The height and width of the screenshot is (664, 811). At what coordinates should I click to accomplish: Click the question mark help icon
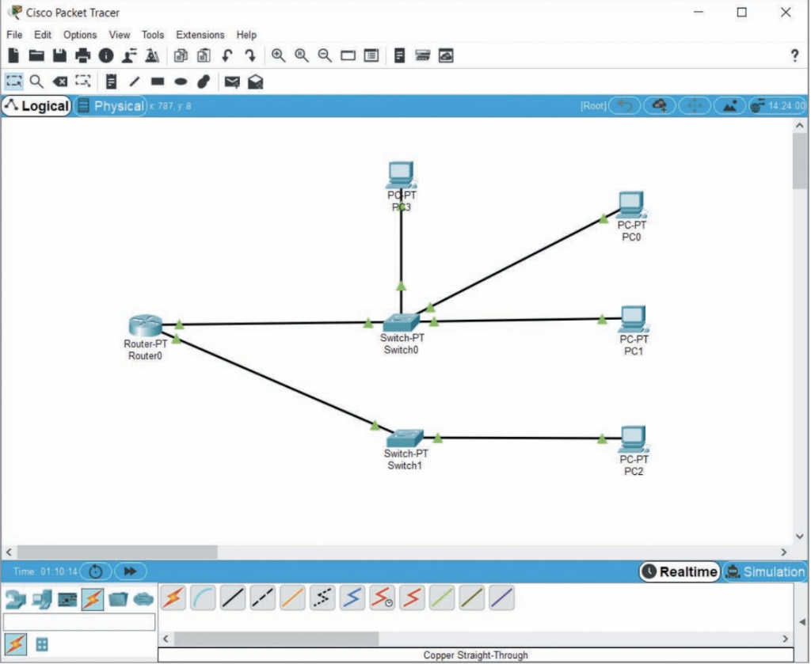click(x=794, y=55)
